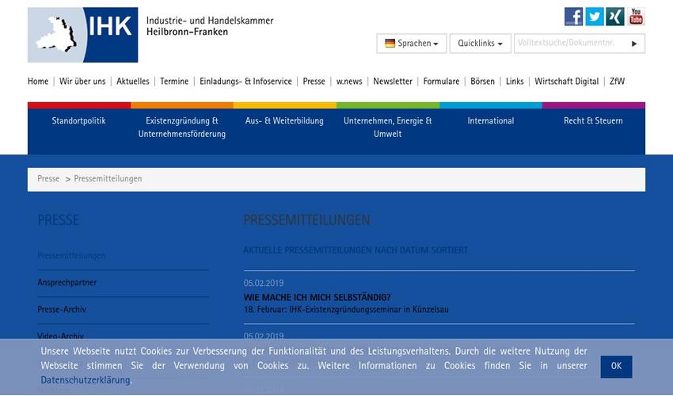The image size is (673, 396).
Task: Open Börsen menu item
Action: (482, 81)
